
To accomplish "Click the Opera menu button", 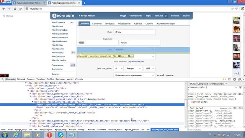I will (x=6, y=2).
